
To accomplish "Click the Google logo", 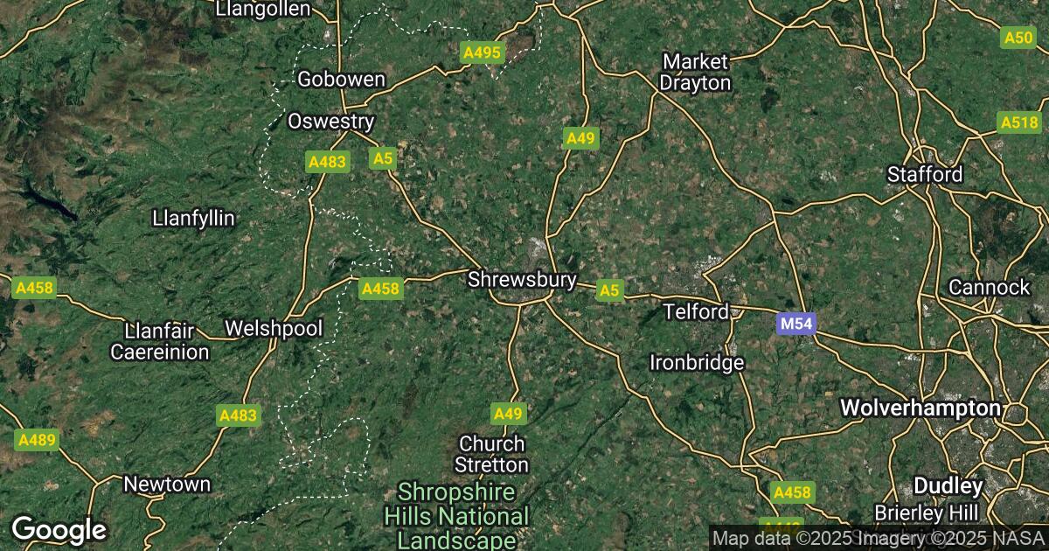I will click(x=59, y=529).
